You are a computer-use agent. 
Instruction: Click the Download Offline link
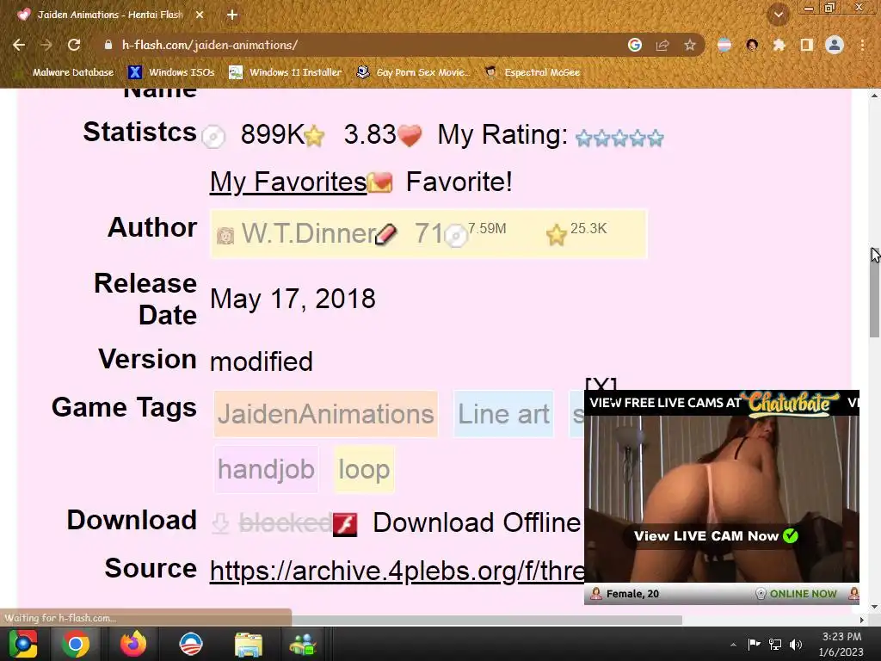tap(477, 522)
